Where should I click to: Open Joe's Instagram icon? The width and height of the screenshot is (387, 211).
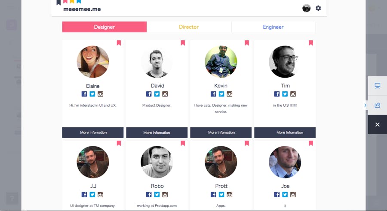pos(293,195)
